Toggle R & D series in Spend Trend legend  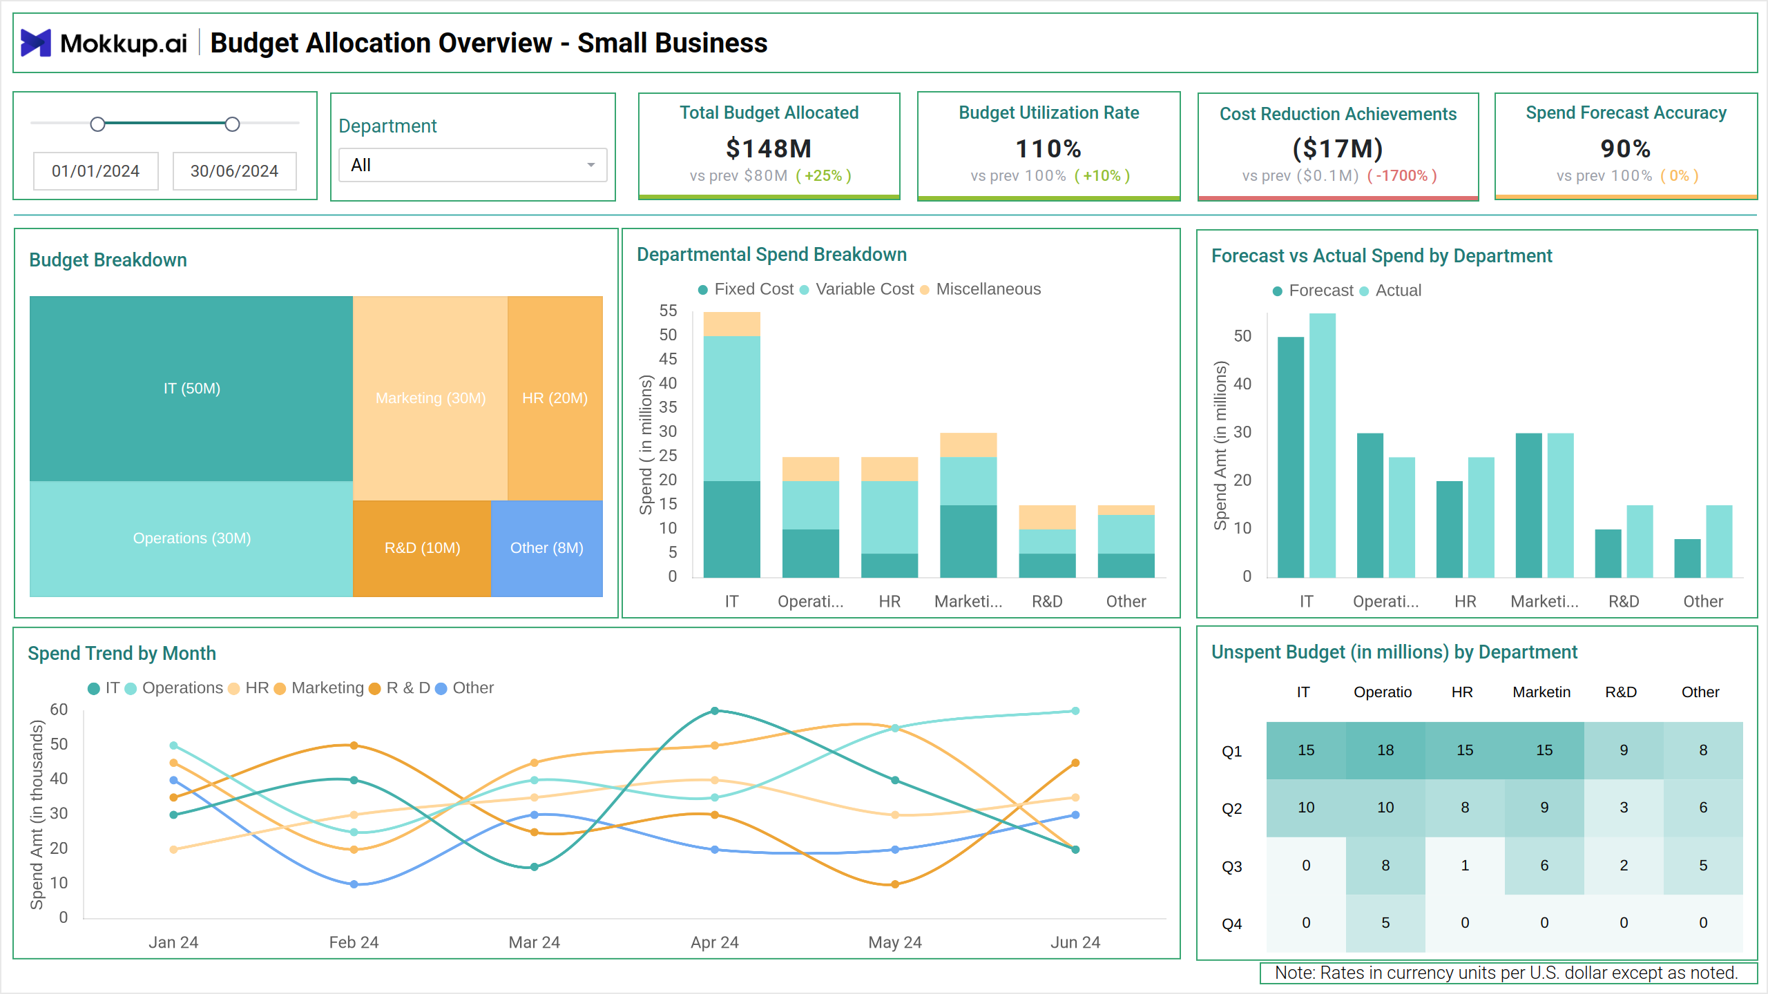(x=400, y=688)
